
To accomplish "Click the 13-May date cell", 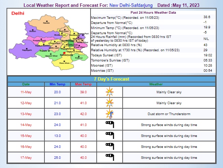I will 26,114.
